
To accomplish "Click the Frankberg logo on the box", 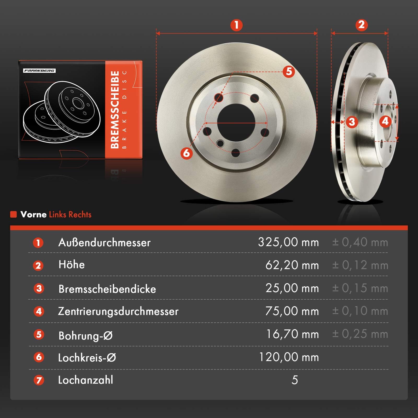I will coord(39,71).
